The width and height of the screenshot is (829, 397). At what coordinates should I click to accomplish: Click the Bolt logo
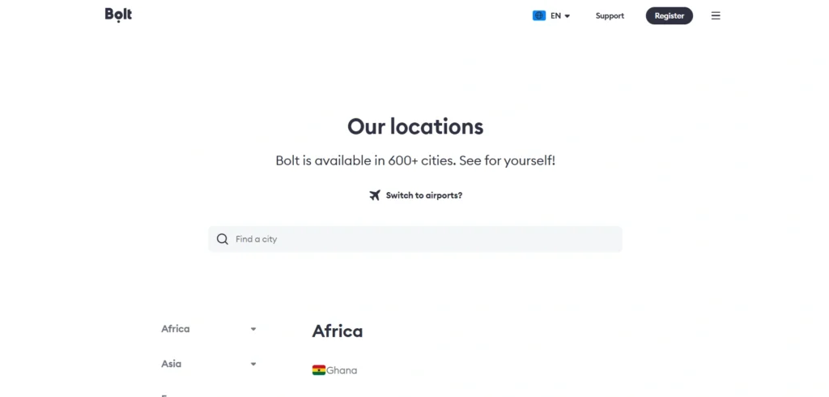(118, 15)
